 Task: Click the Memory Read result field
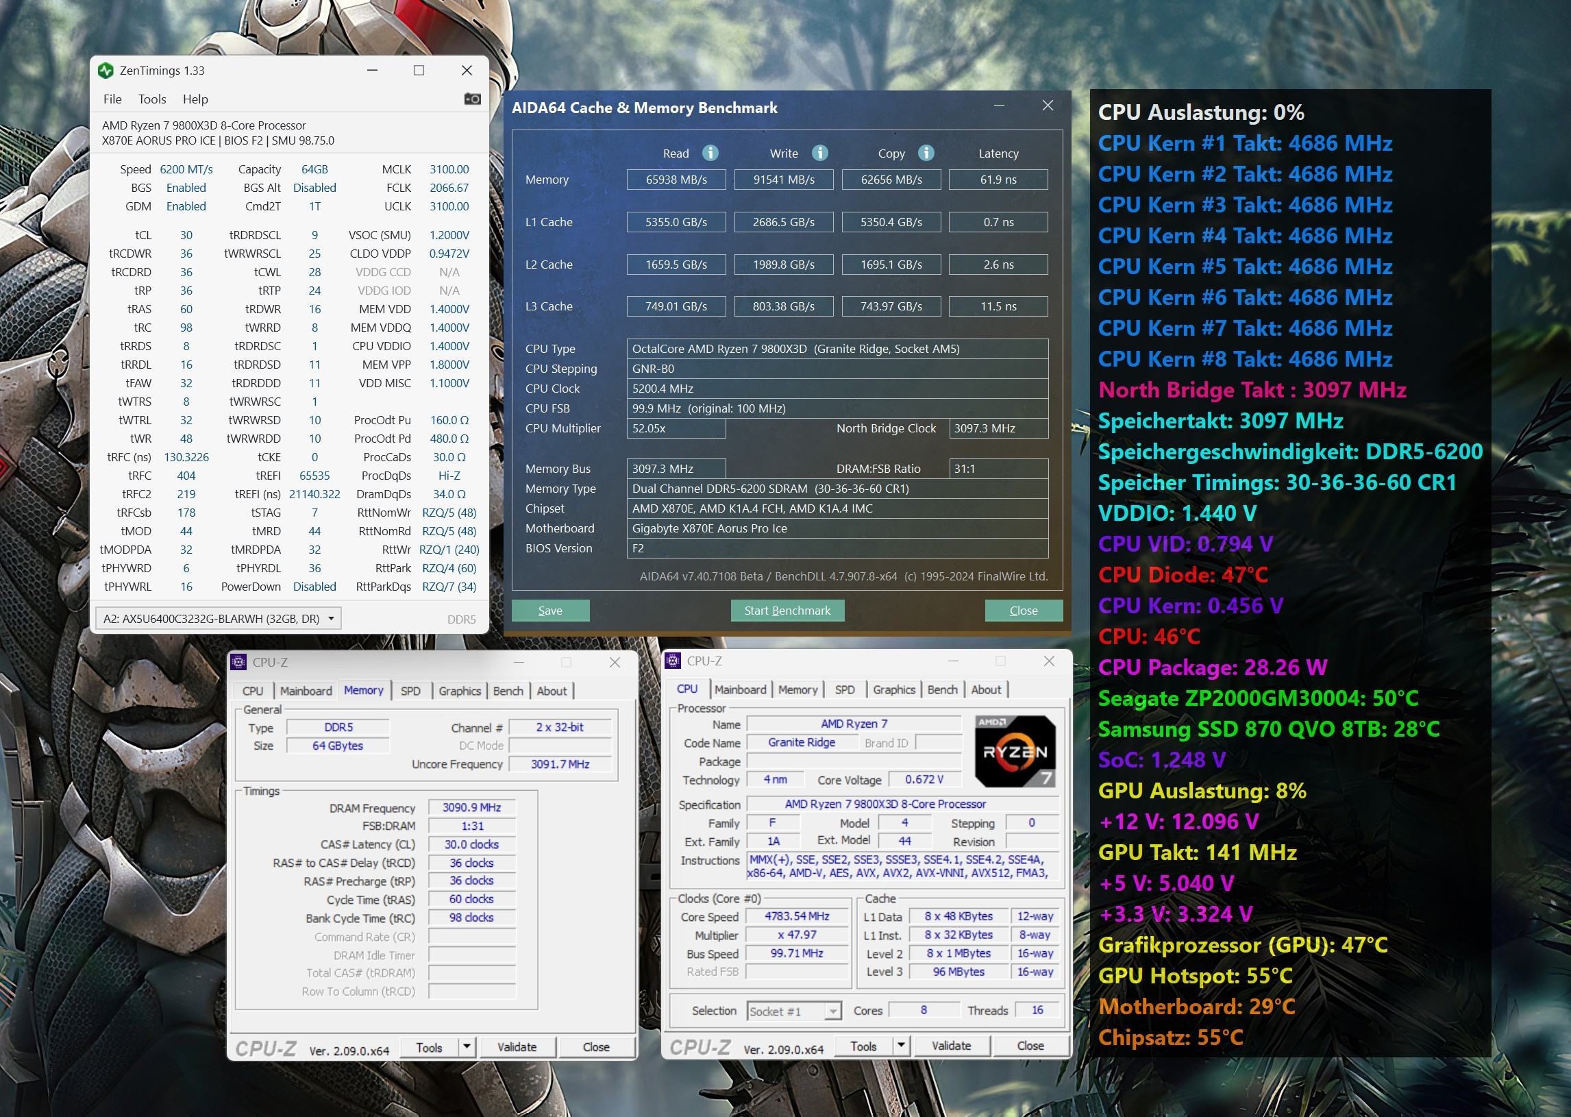[x=676, y=180]
